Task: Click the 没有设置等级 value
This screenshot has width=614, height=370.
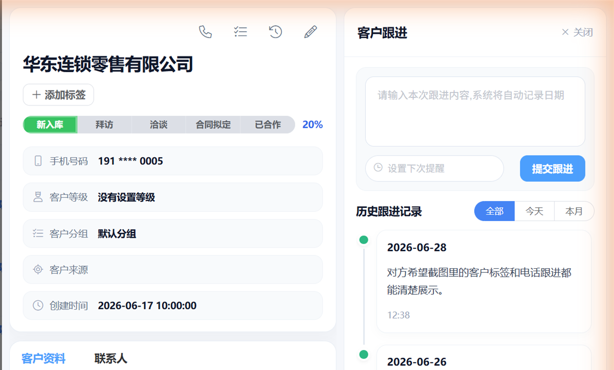Action: (126, 197)
